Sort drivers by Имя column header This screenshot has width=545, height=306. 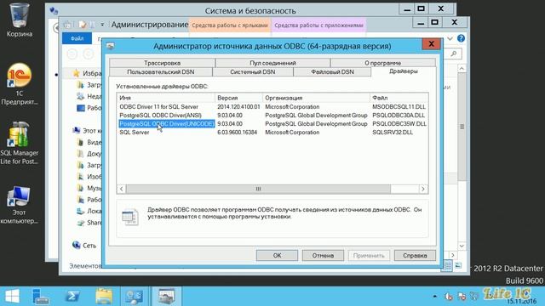coord(165,98)
